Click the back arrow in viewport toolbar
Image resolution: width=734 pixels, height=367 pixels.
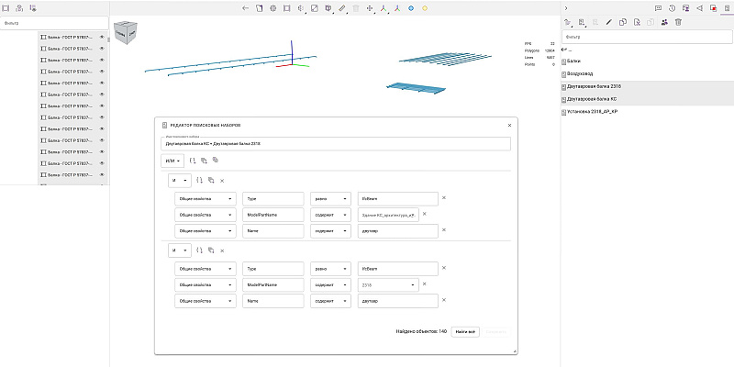click(x=245, y=8)
